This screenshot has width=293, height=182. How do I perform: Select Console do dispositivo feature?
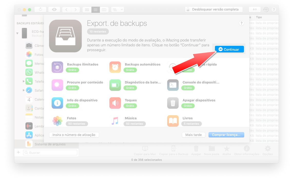pos(193,85)
